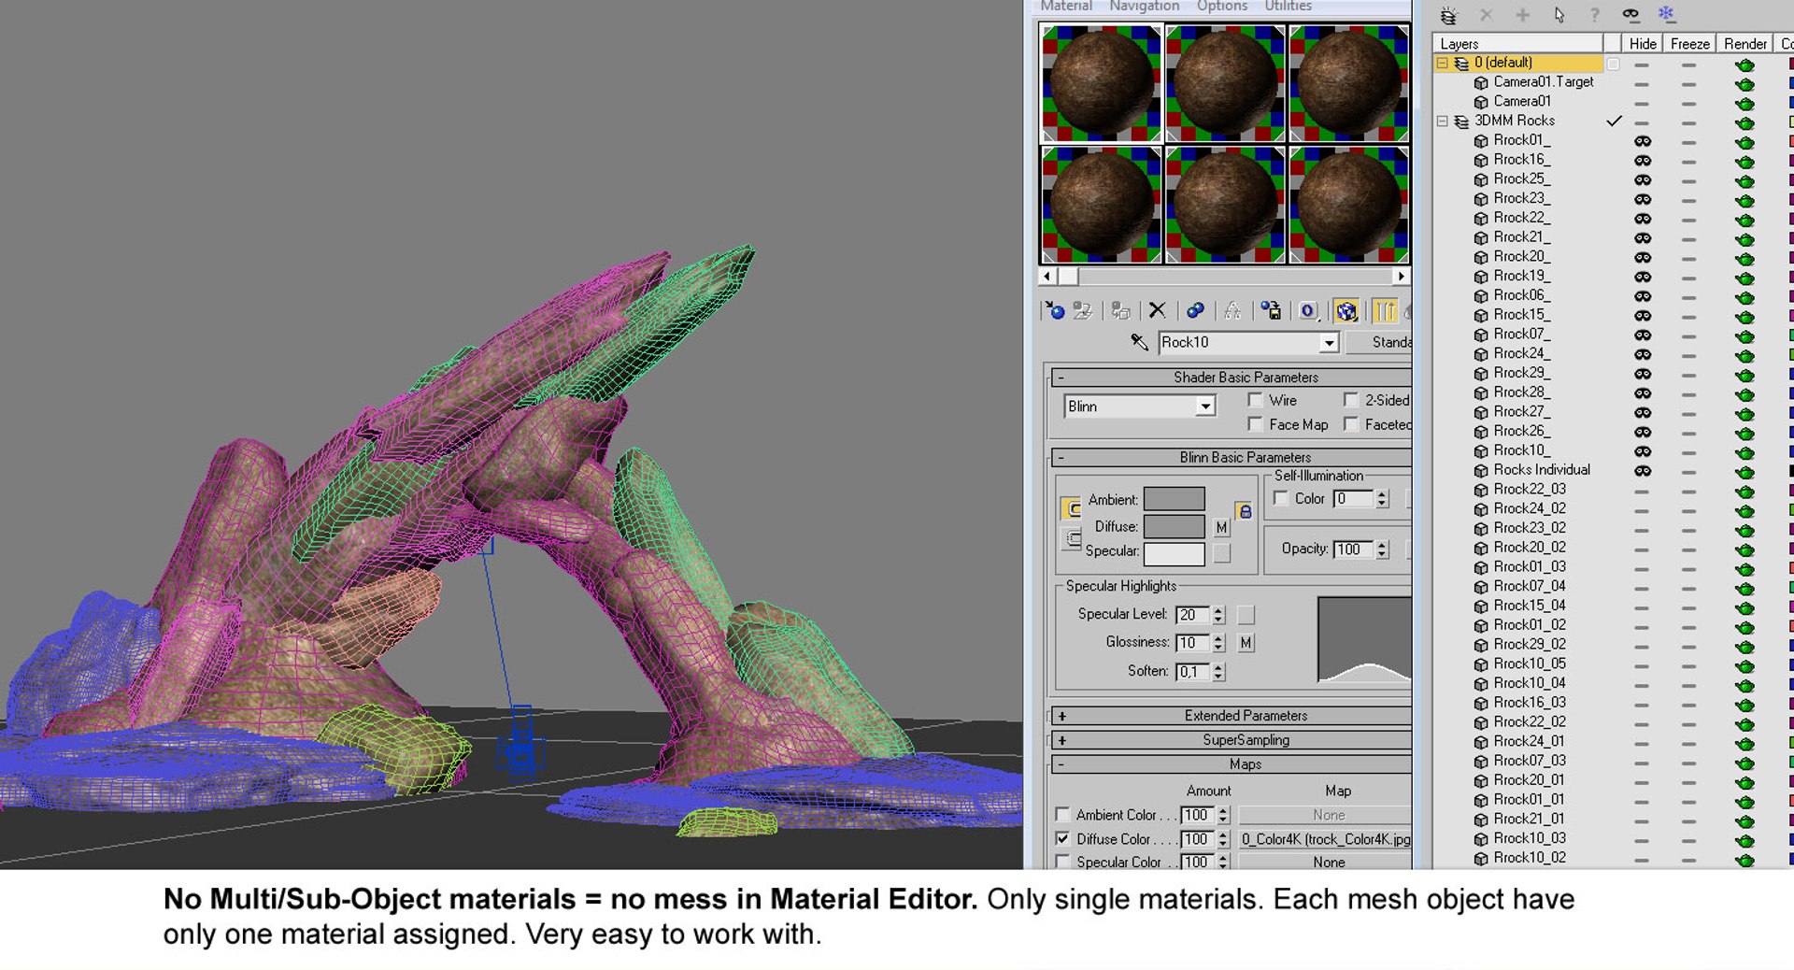Screen dimensions: 1794x970
Task: Expand the SuperSampling rollout
Action: (x=1232, y=740)
